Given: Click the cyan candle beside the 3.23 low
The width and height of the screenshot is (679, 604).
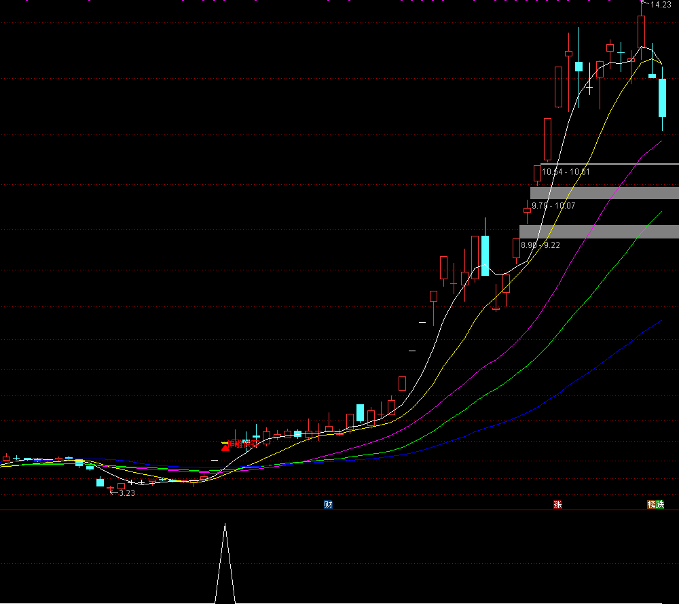Looking at the screenshot, I should click(100, 482).
